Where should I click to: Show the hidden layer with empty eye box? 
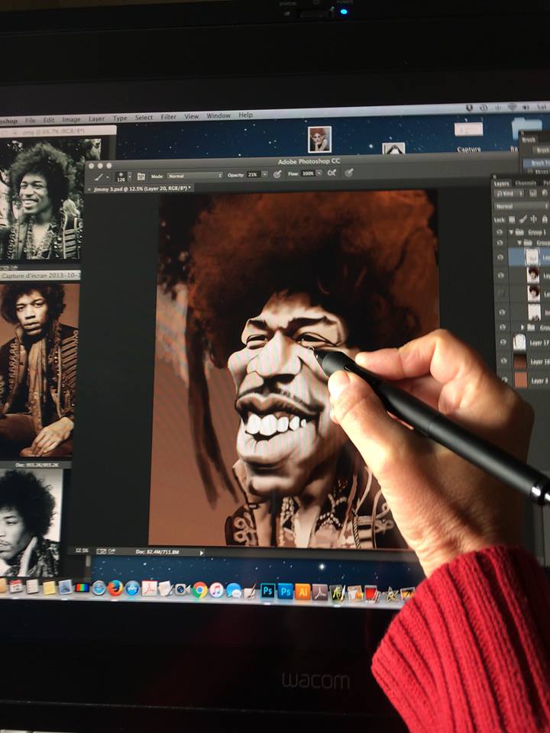[x=501, y=293]
